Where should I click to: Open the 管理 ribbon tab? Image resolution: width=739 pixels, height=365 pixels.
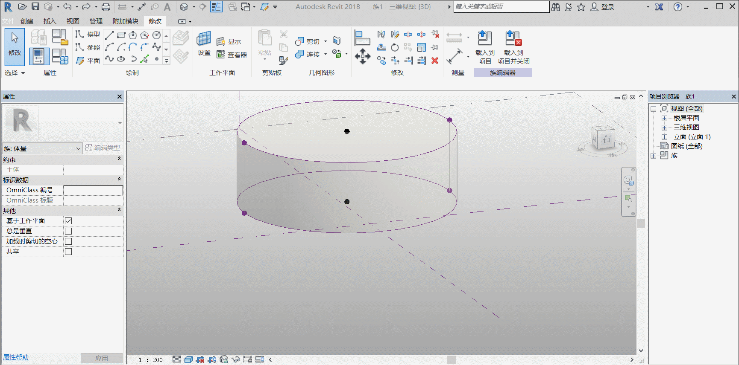tap(96, 21)
